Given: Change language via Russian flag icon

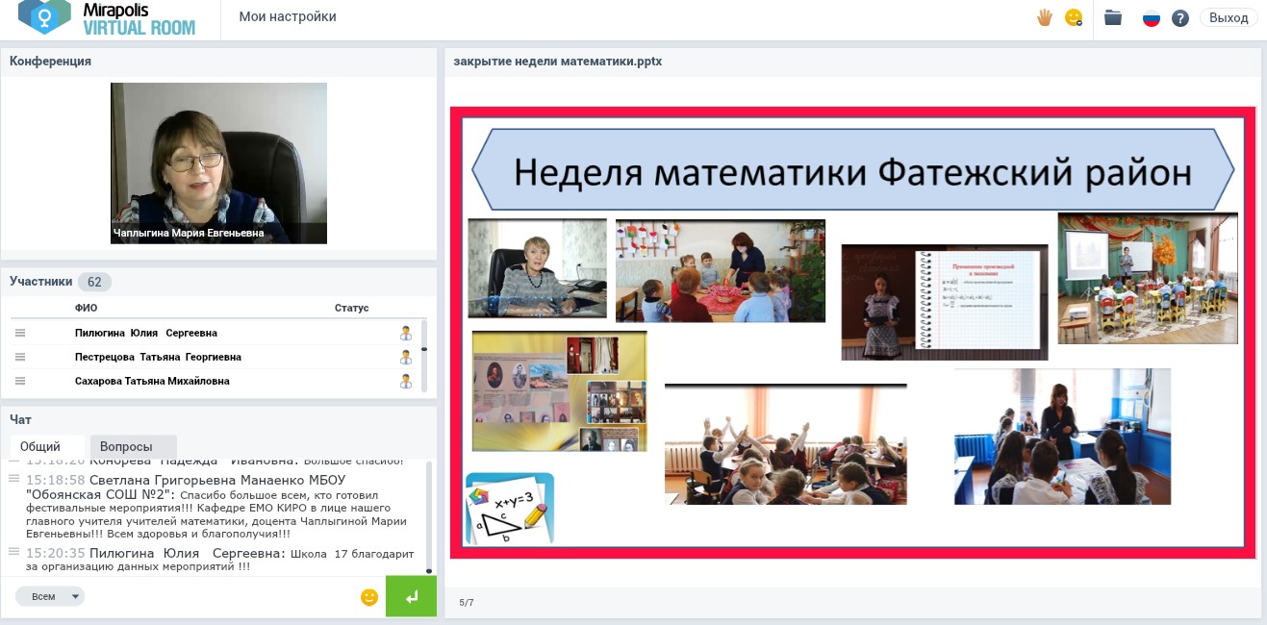Looking at the screenshot, I should (x=1152, y=17).
